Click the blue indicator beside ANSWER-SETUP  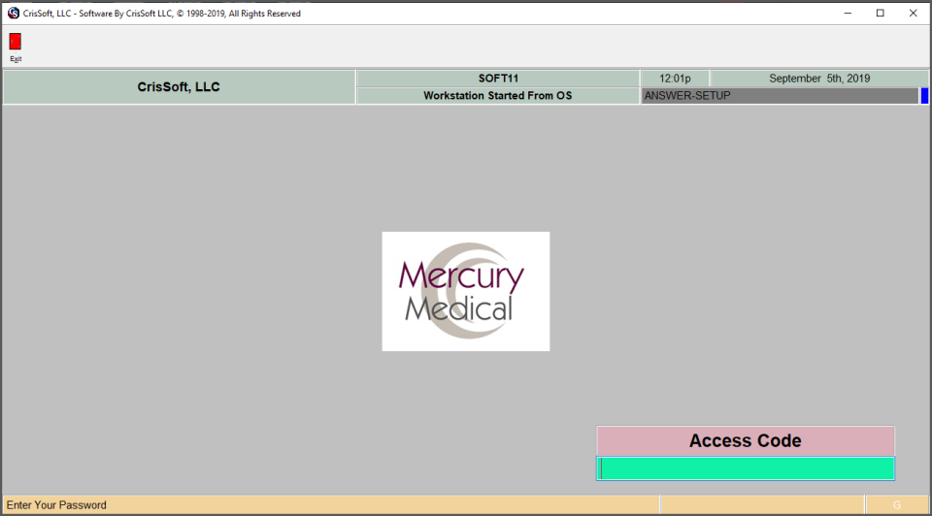(924, 96)
